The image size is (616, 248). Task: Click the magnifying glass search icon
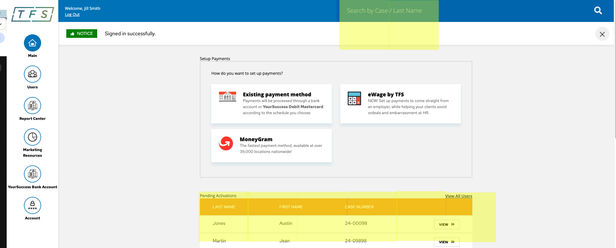coord(598,11)
